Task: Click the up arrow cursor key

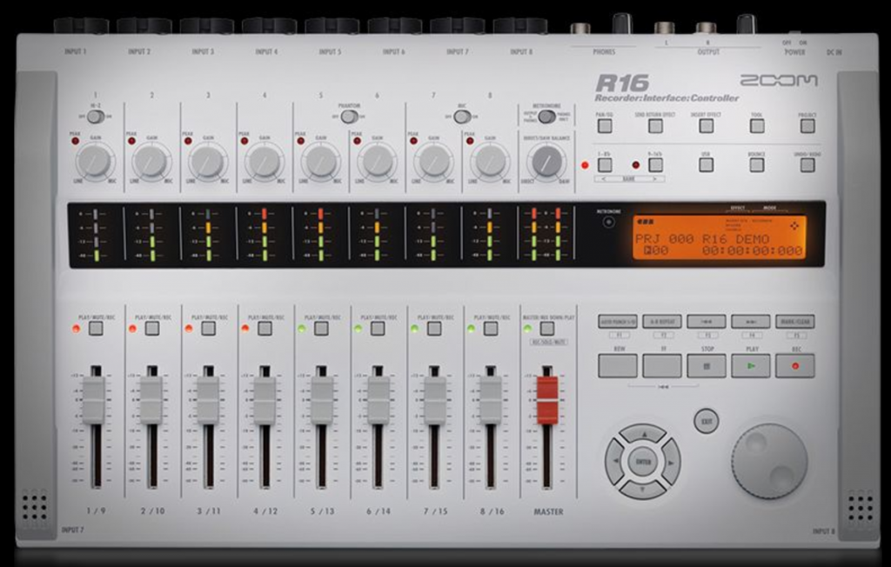Action: coord(643,435)
